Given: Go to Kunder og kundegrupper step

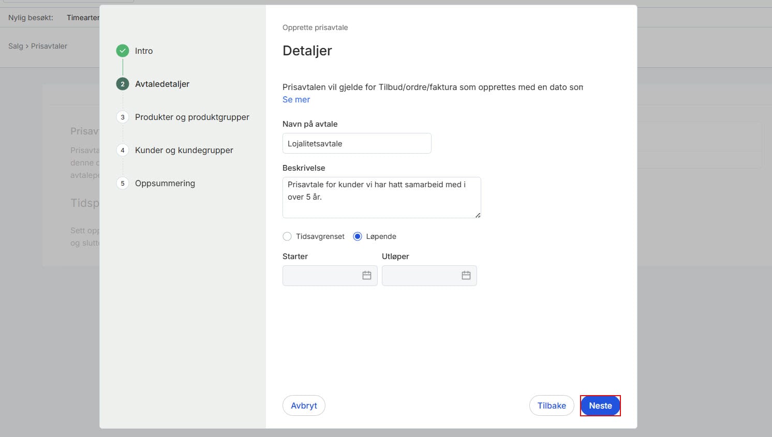Looking at the screenshot, I should pyautogui.click(x=184, y=150).
